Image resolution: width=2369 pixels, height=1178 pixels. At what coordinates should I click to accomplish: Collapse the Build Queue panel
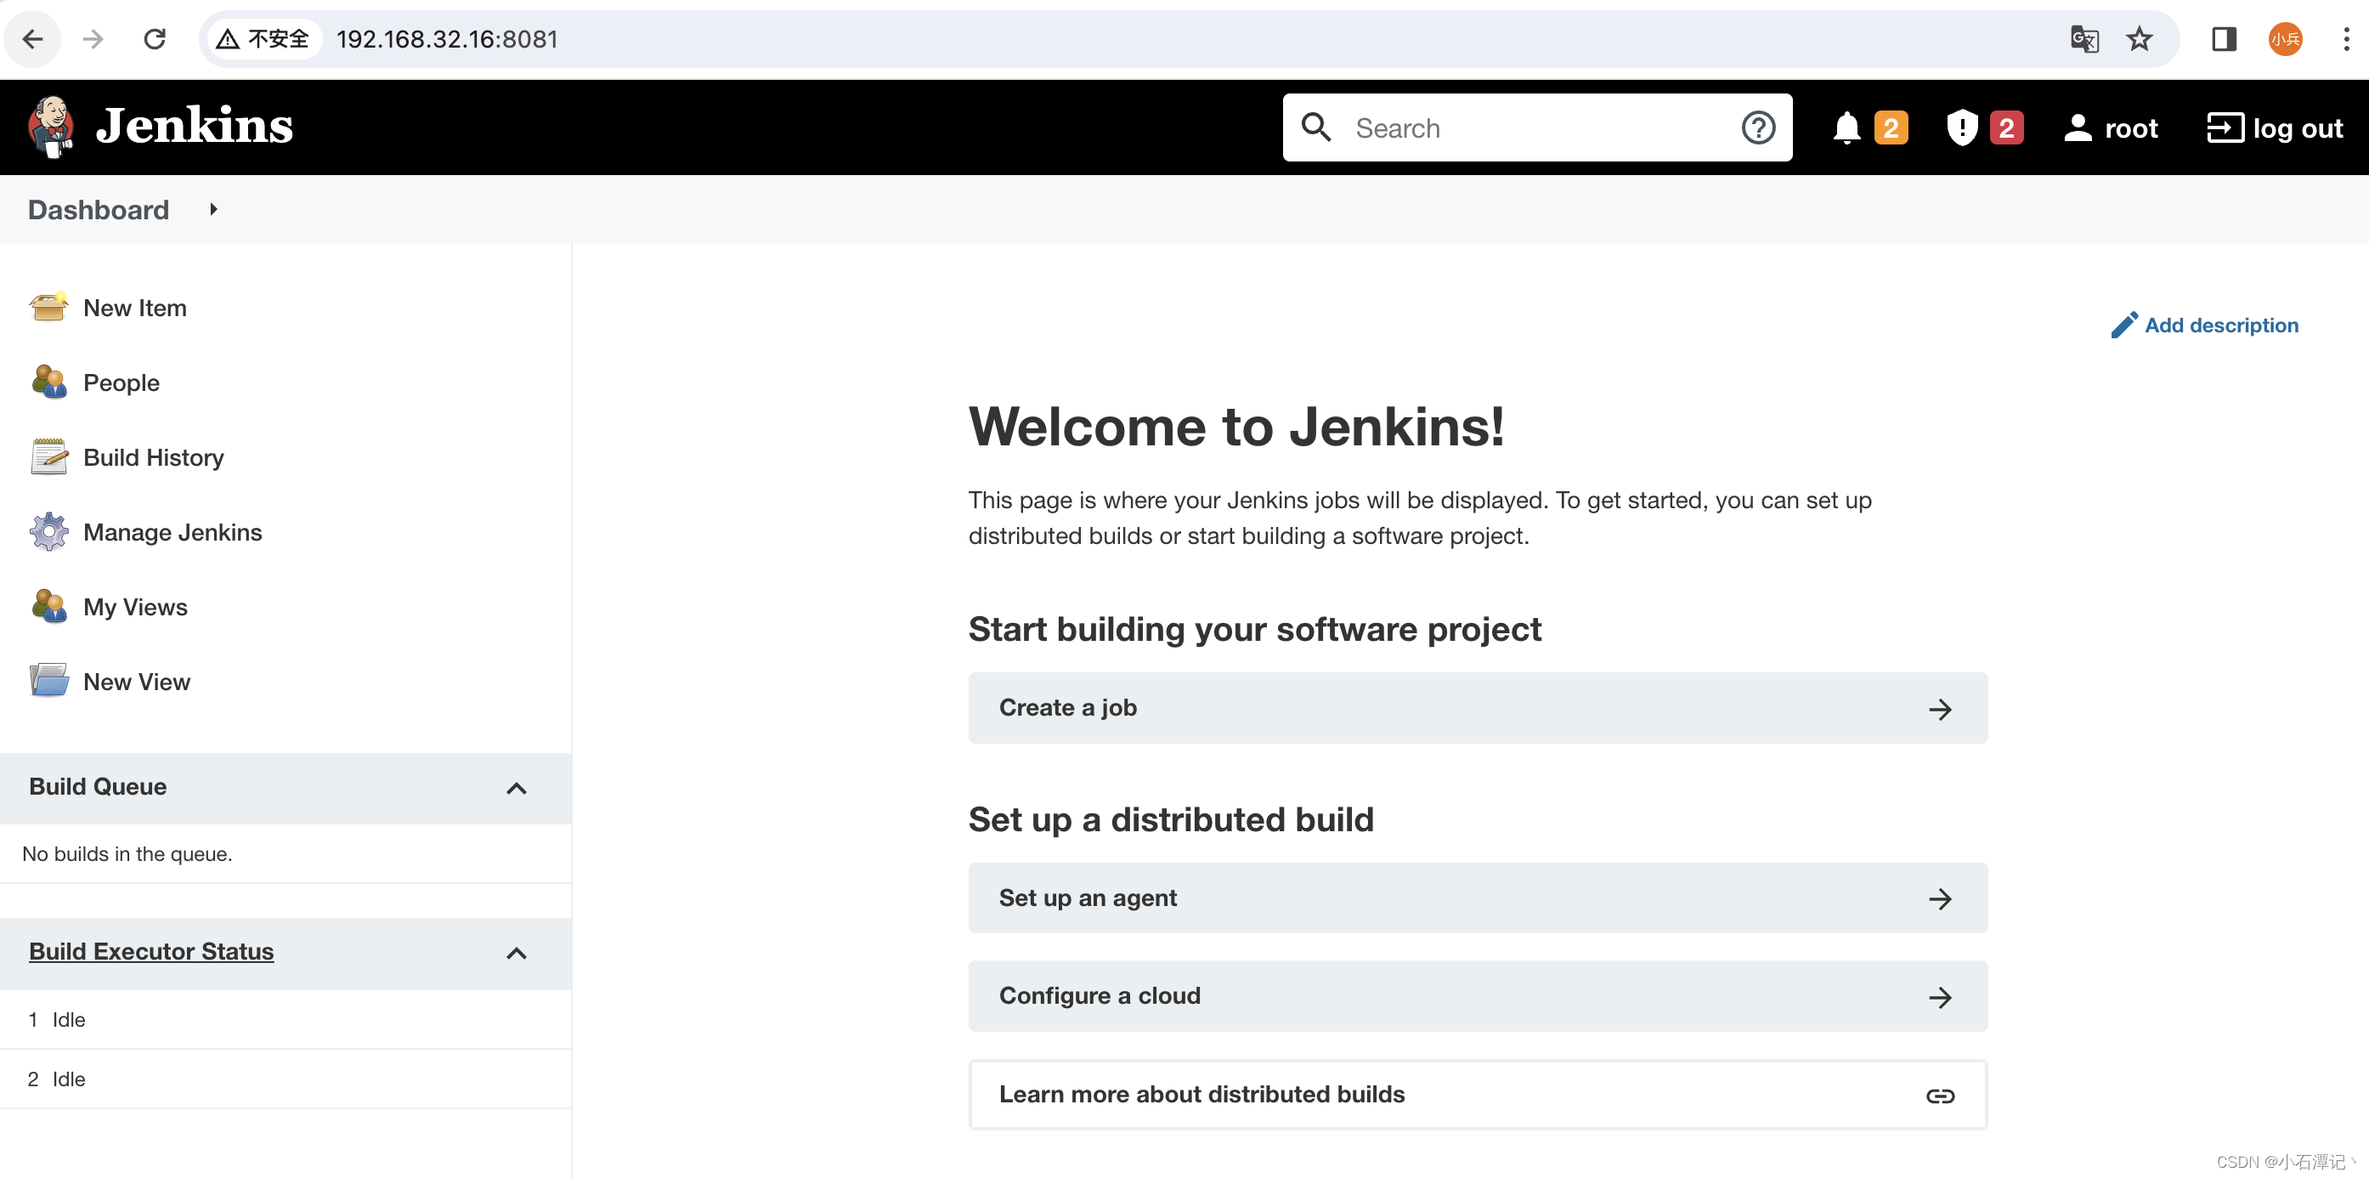pyautogui.click(x=517, y=788)
